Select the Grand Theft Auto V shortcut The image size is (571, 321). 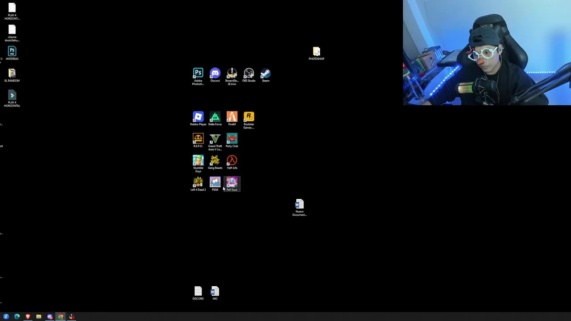[x=215, y=142]
